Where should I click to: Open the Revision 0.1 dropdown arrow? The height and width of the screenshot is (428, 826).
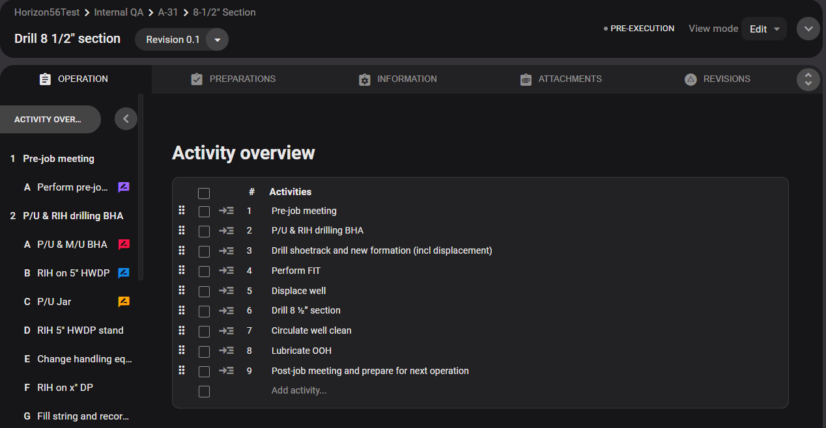tap(217, 40)
